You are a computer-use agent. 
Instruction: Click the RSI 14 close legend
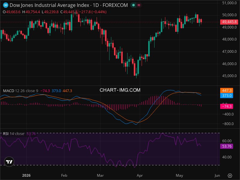point(13,134)
